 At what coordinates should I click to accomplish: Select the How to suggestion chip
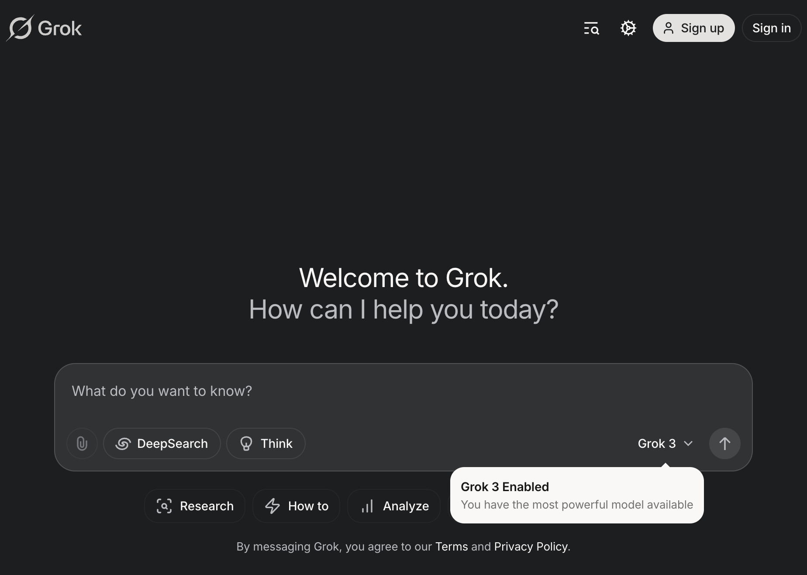[x=297, y=506]
